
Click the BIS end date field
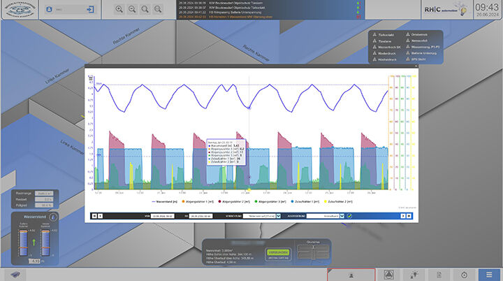point(201,216)
